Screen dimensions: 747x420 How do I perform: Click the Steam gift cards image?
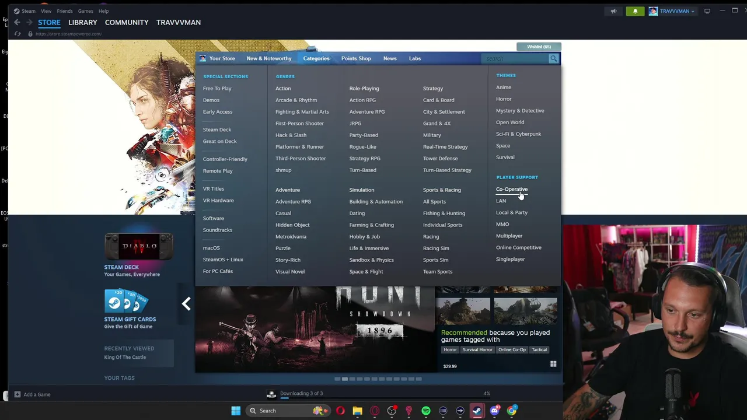tap(127, 301)
